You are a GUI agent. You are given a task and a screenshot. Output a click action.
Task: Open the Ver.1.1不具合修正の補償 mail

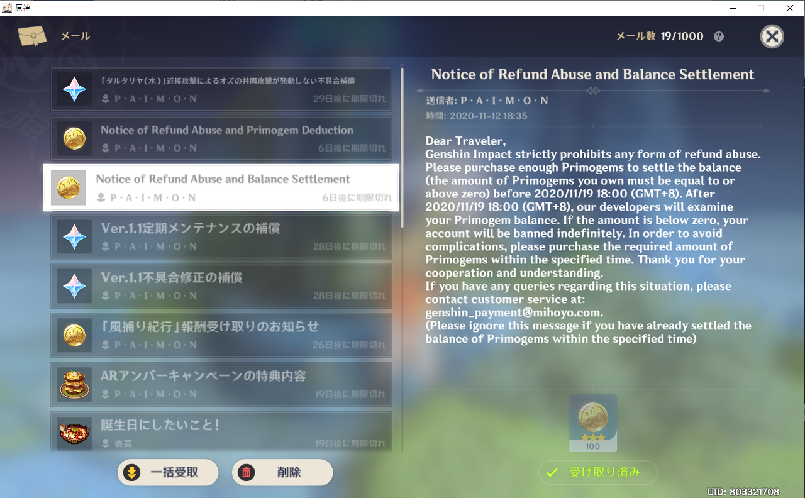pos(221,286)
